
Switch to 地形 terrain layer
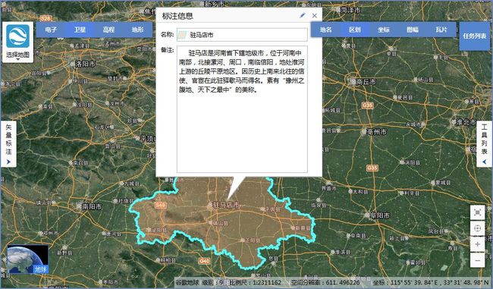137,30
